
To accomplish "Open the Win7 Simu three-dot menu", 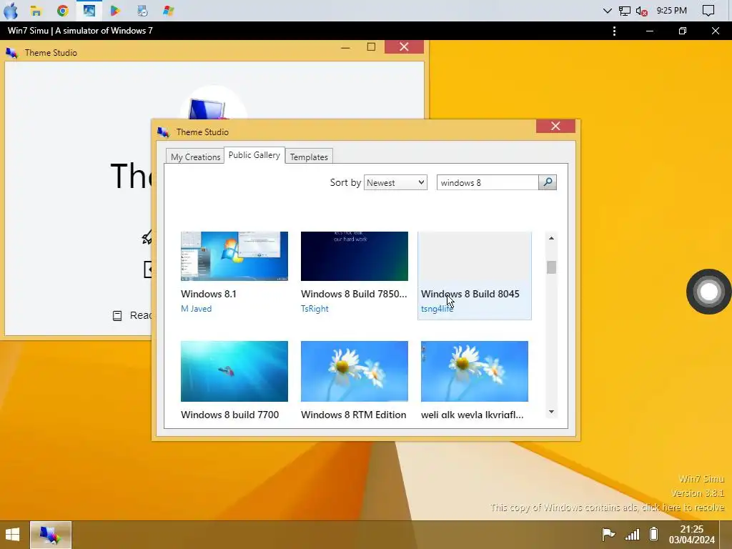I will 614,31.
